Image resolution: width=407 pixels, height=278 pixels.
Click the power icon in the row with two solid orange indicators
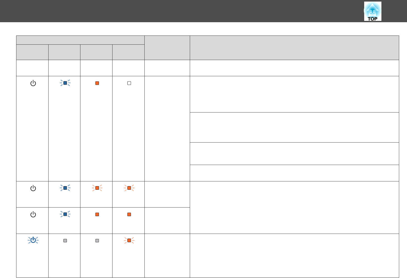33,214
